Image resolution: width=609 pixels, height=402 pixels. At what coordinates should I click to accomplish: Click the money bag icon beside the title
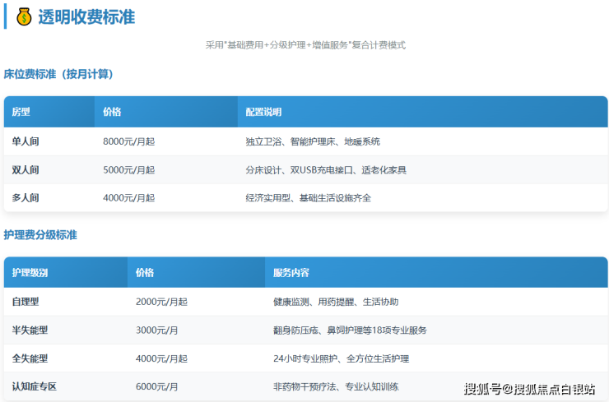point(24,17)
